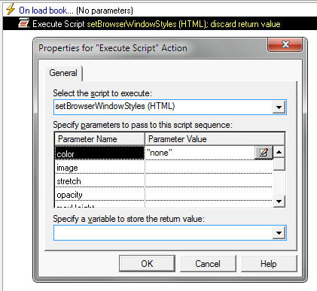The width and height of the screenshot is (317, 291).
Task: Click the Parameter Value column header
Action: click(x=215, y=139)
